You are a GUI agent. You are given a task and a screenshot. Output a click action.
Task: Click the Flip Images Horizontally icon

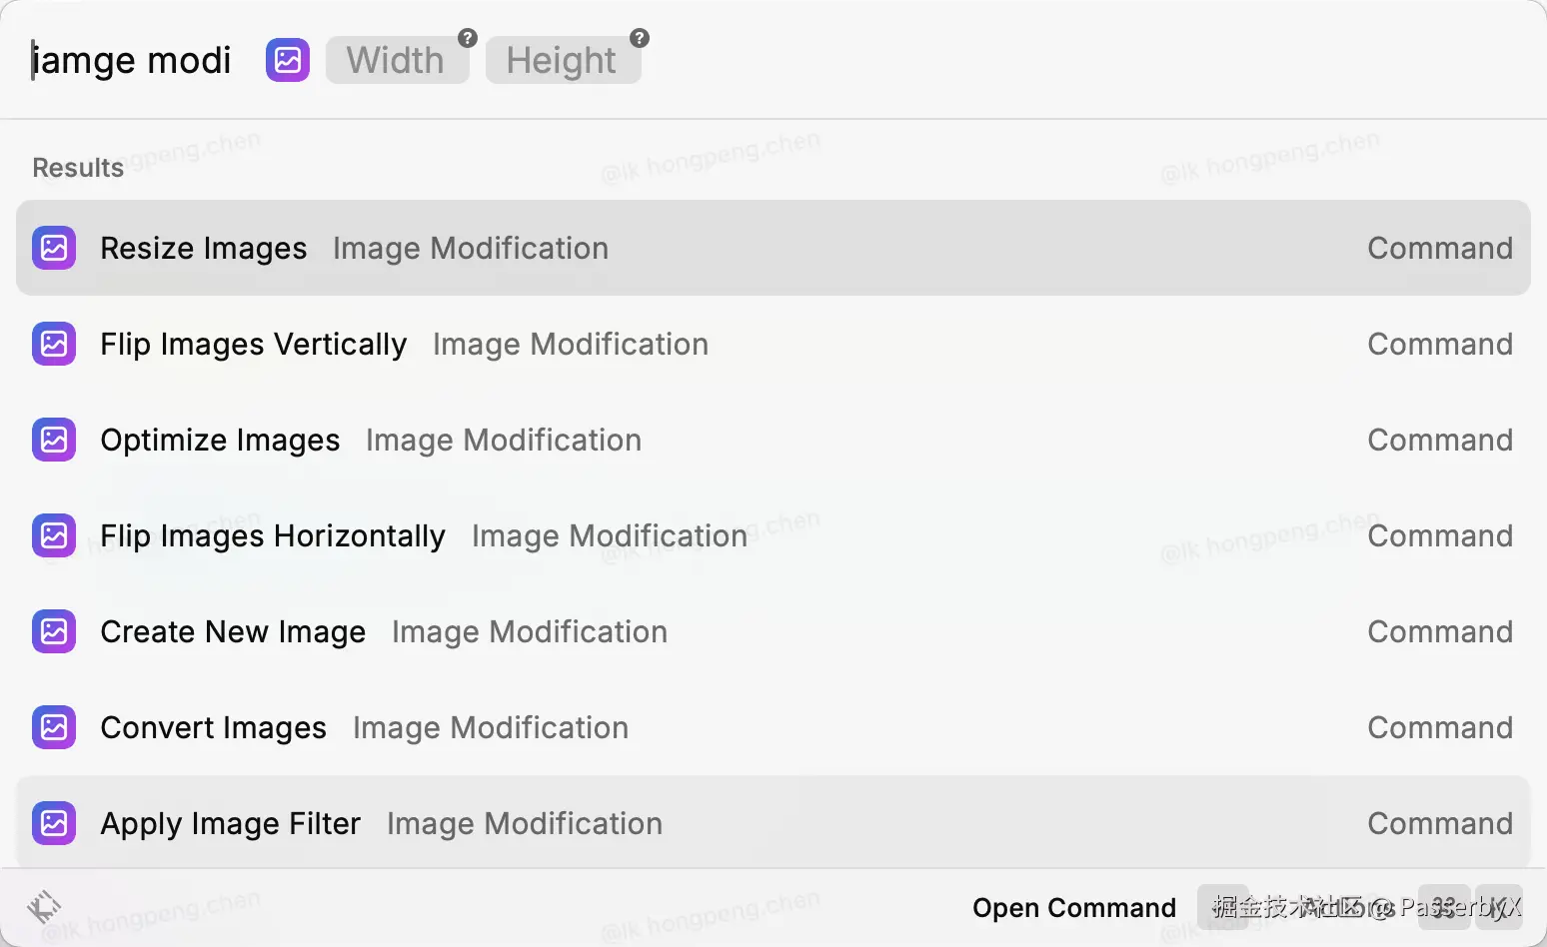[x=54, y=535]
